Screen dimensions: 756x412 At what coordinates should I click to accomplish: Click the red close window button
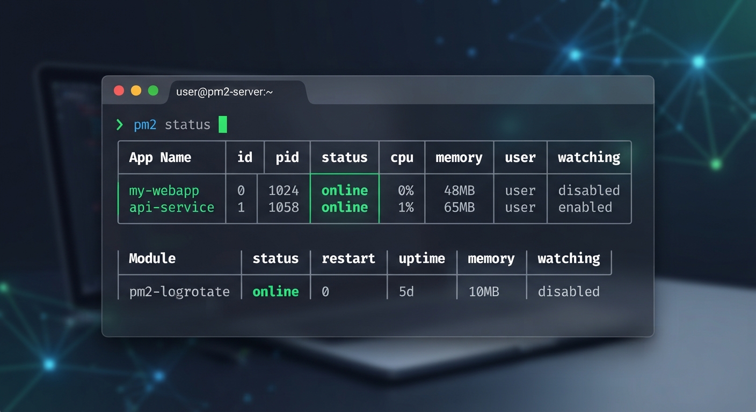pyautogui.click(x=119, y=91)
